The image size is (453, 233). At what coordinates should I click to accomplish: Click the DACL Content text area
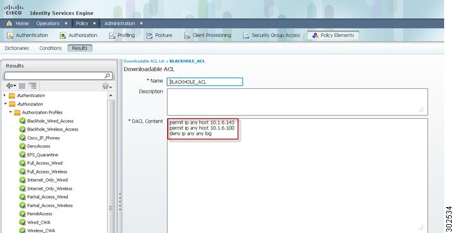[297, 176]
